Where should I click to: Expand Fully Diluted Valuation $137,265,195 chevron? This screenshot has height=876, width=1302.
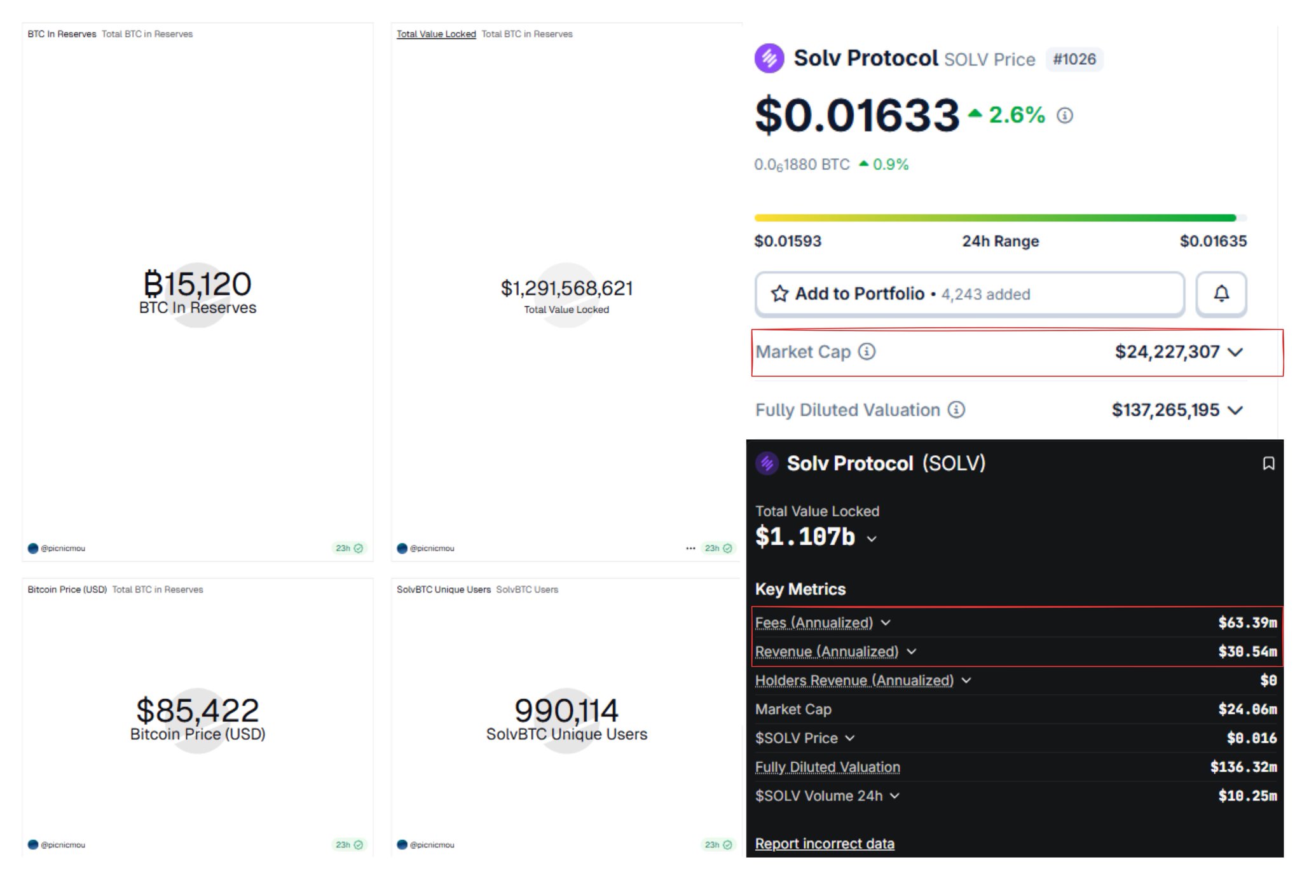pos(1235,411)
